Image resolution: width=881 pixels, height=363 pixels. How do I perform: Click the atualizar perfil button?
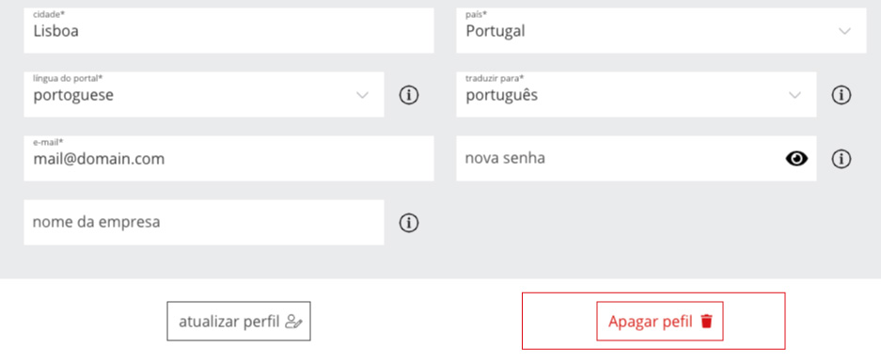click(x=239, y=322)
